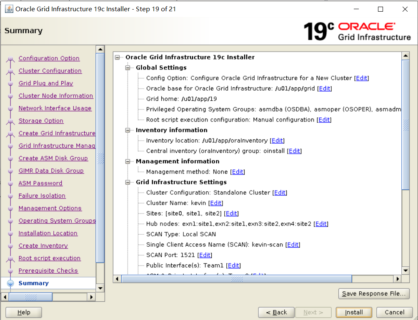Edit the Management method
The height and width of the screenshot is (320, 418).
[238, 172]
